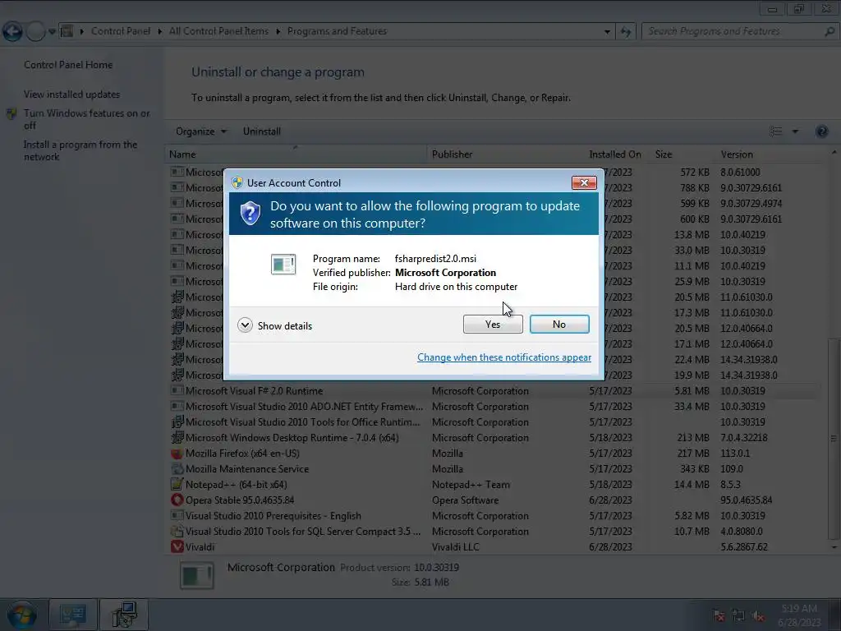Click the Vivaldi icon in list
This screenshot has width=841, height=631.
click(177, 546)
